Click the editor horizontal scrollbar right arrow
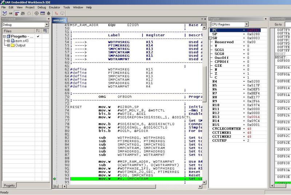This screenshot has width=291, height=195. (200, 186)
